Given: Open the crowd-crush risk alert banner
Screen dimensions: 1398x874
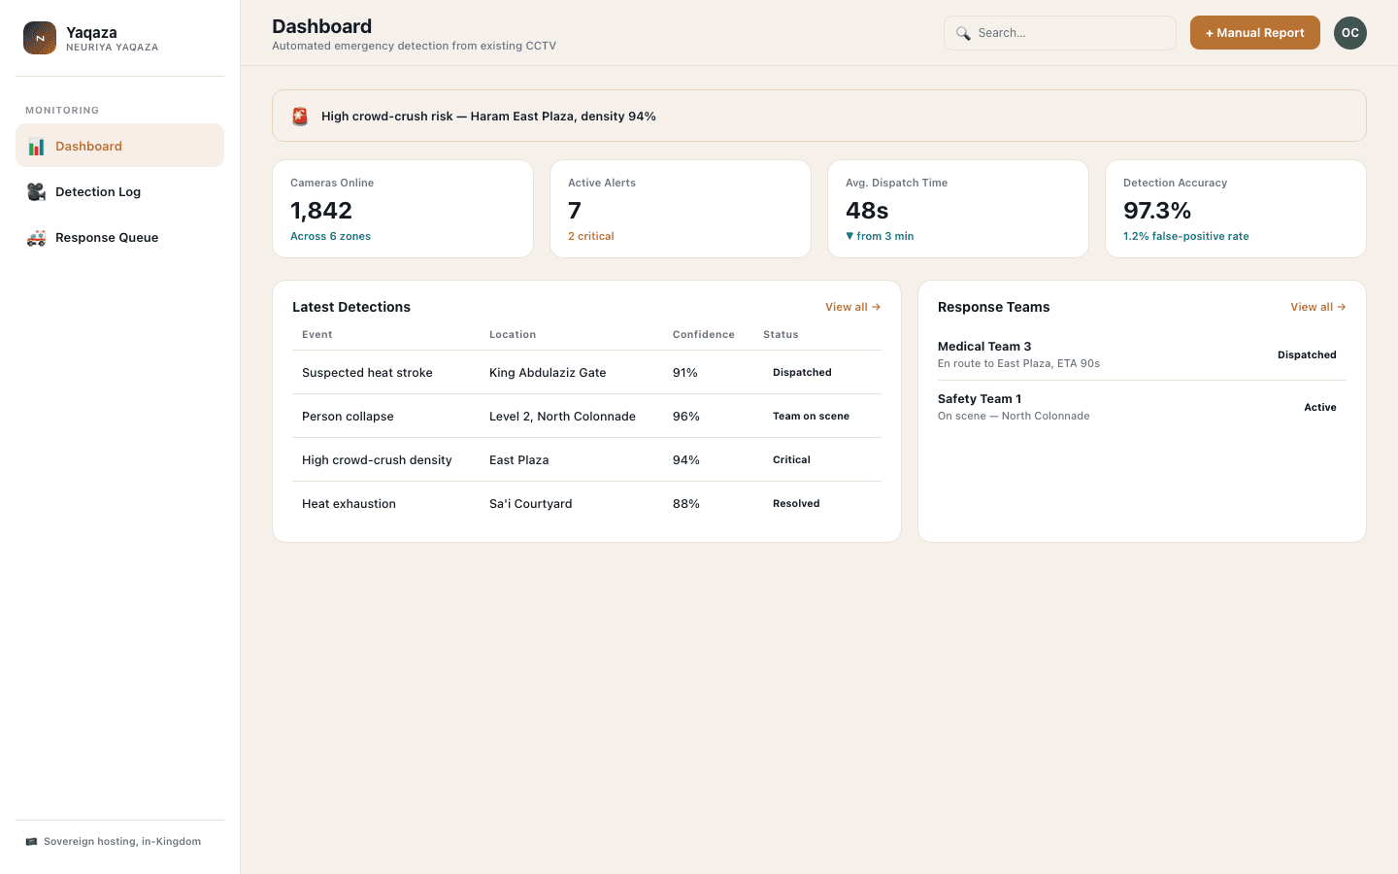Looking at the screenshot, I should tap(819, 116).
